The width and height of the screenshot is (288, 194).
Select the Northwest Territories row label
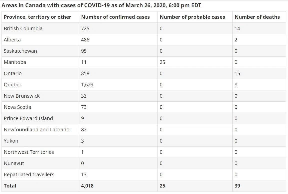coord(29,152)
